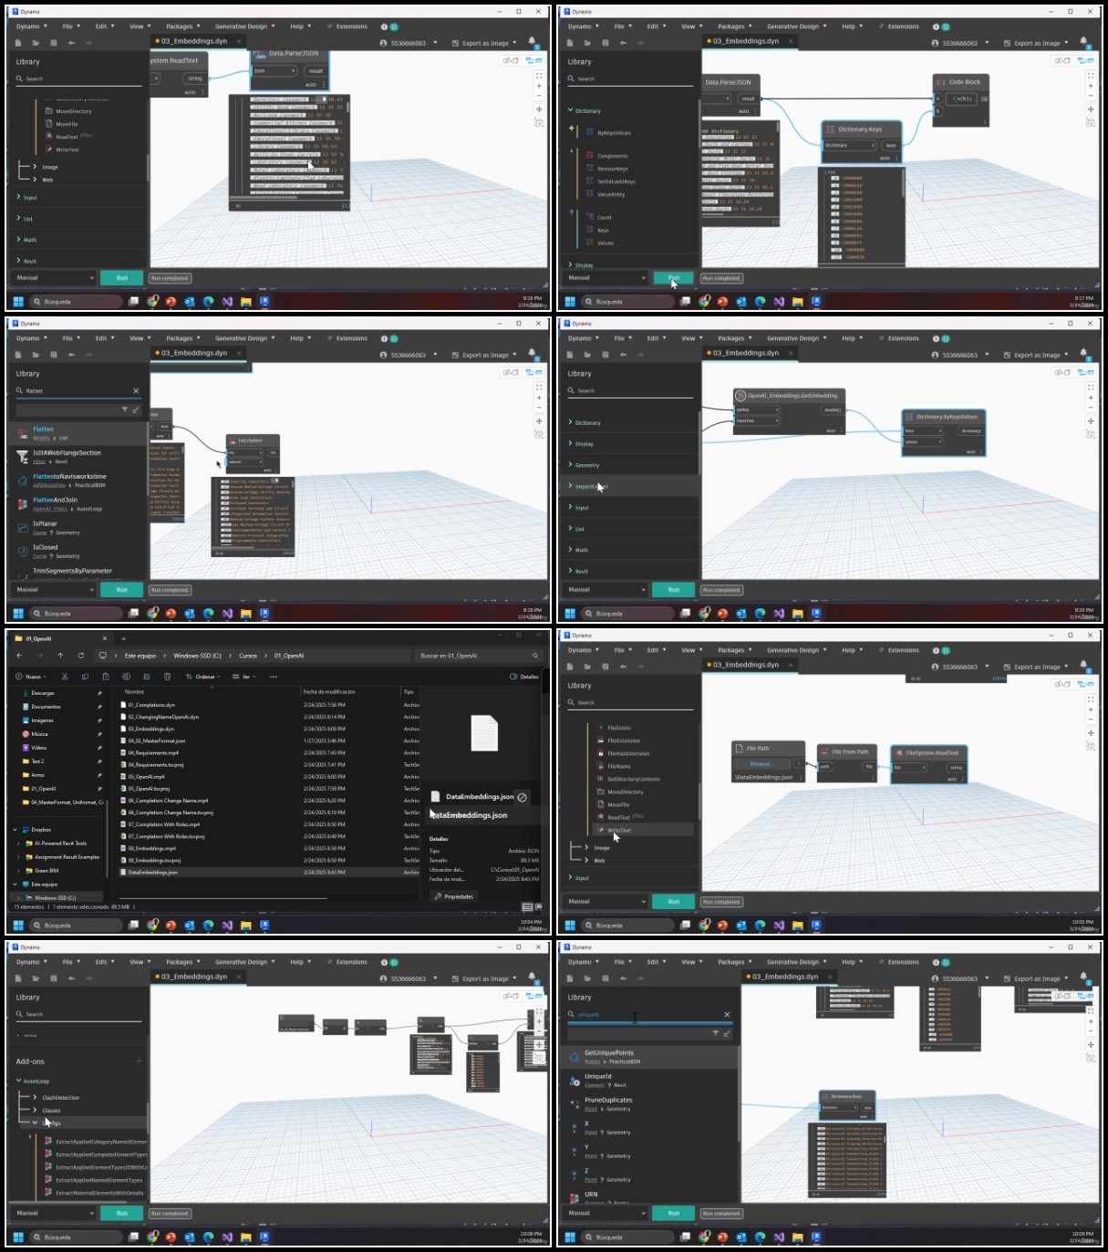Sort by the Nombre column header
The image size is (1108, 1252).
tap(135, 692)
